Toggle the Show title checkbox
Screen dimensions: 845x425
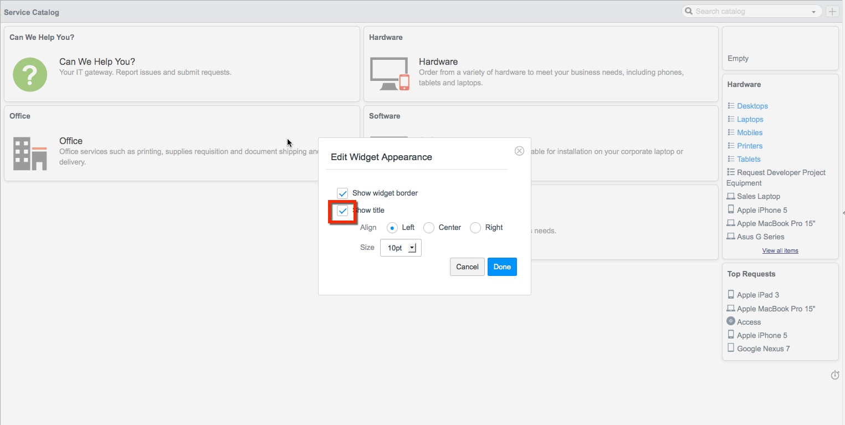pyautogui.click(x=342, y=211)
